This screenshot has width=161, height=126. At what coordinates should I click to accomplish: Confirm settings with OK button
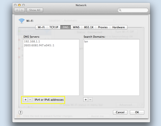tap(137, 112)
